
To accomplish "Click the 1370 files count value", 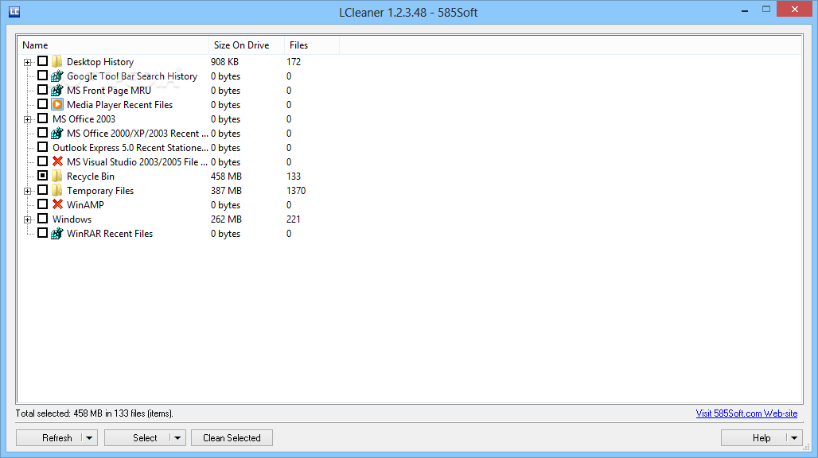I will tap(296, 191).
